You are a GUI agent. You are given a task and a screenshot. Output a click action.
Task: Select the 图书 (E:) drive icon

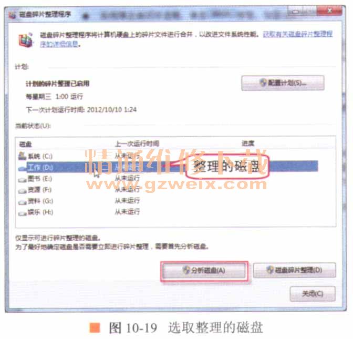click(x=22, y=179)
